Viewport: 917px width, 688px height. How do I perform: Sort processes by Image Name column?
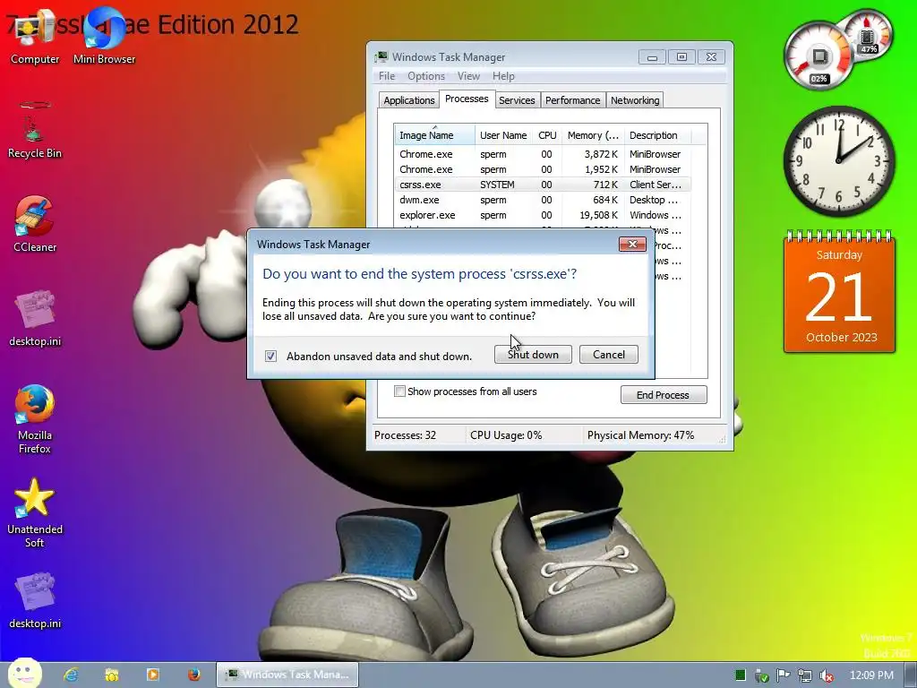[434, 135]
